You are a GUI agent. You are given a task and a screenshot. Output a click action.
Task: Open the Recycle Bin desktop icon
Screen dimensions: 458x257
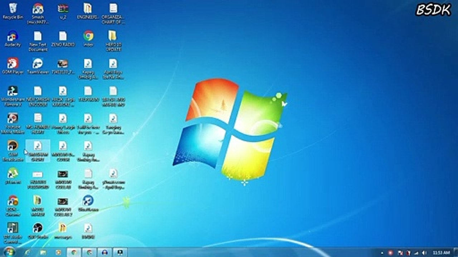pyautogui.click(x=13, y=11)
